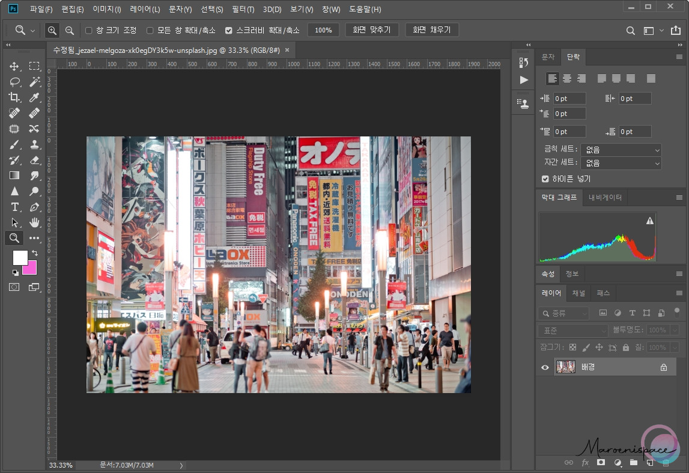Click the pink background color swatch

pyautogui.click(x=31, y=267)
